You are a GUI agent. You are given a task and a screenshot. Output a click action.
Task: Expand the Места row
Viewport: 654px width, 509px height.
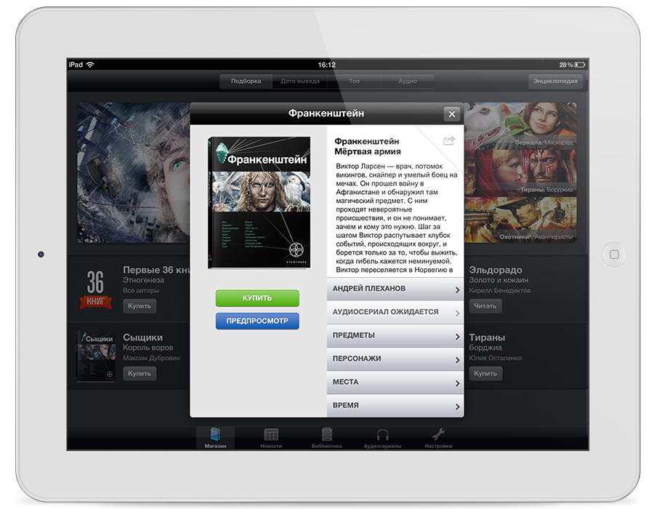[395, 382]
